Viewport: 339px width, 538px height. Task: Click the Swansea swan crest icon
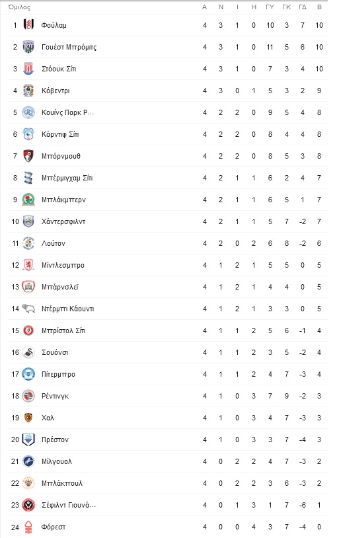pyautogui.click(x=28, y=352)
